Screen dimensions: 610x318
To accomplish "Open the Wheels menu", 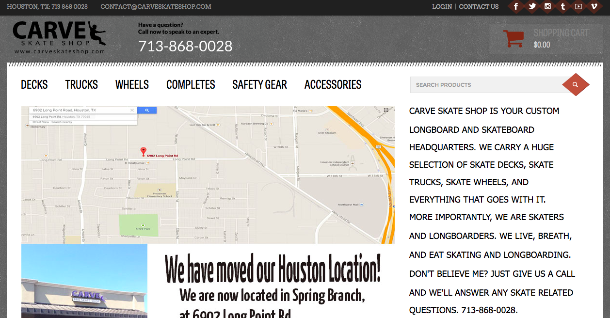I will coord(132,85).
